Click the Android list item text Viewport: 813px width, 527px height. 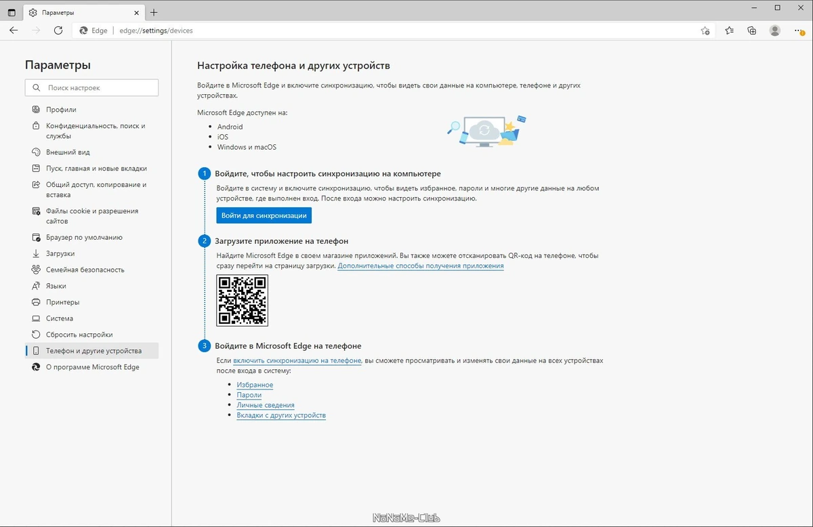tap(230, 127)
